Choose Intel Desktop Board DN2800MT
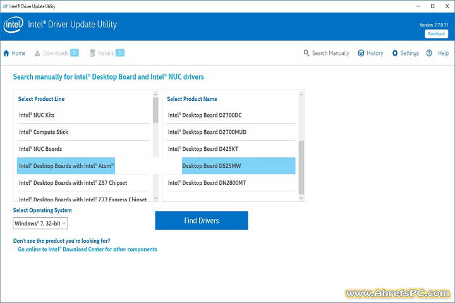Image resolution: width=455 pixels, height=303 pixels. click(231, 182)
